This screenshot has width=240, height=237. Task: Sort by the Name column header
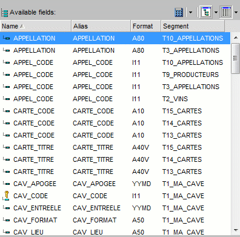click(36, 26)
